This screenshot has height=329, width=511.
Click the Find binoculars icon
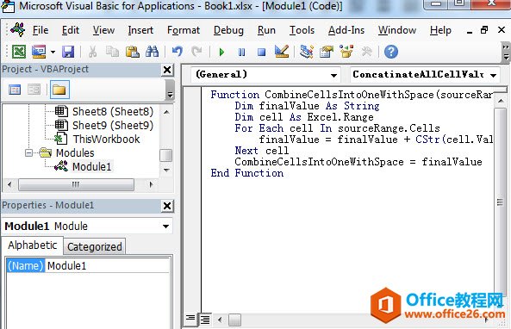coord(152,52)
